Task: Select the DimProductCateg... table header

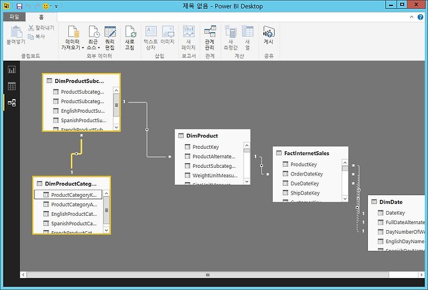Action: pyautogui.click(x=71, y=184)
